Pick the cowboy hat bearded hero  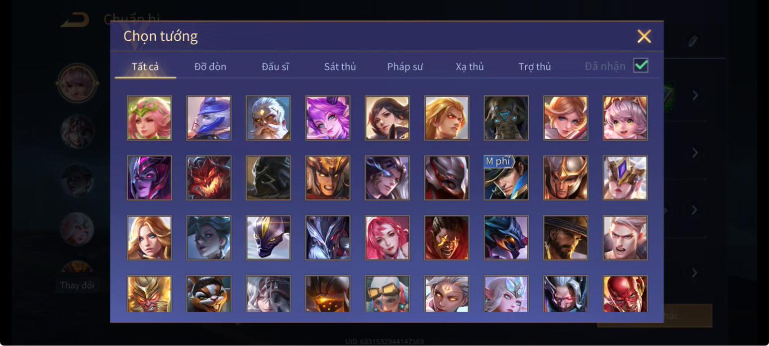pyautogui.click(x=566, y=237)
